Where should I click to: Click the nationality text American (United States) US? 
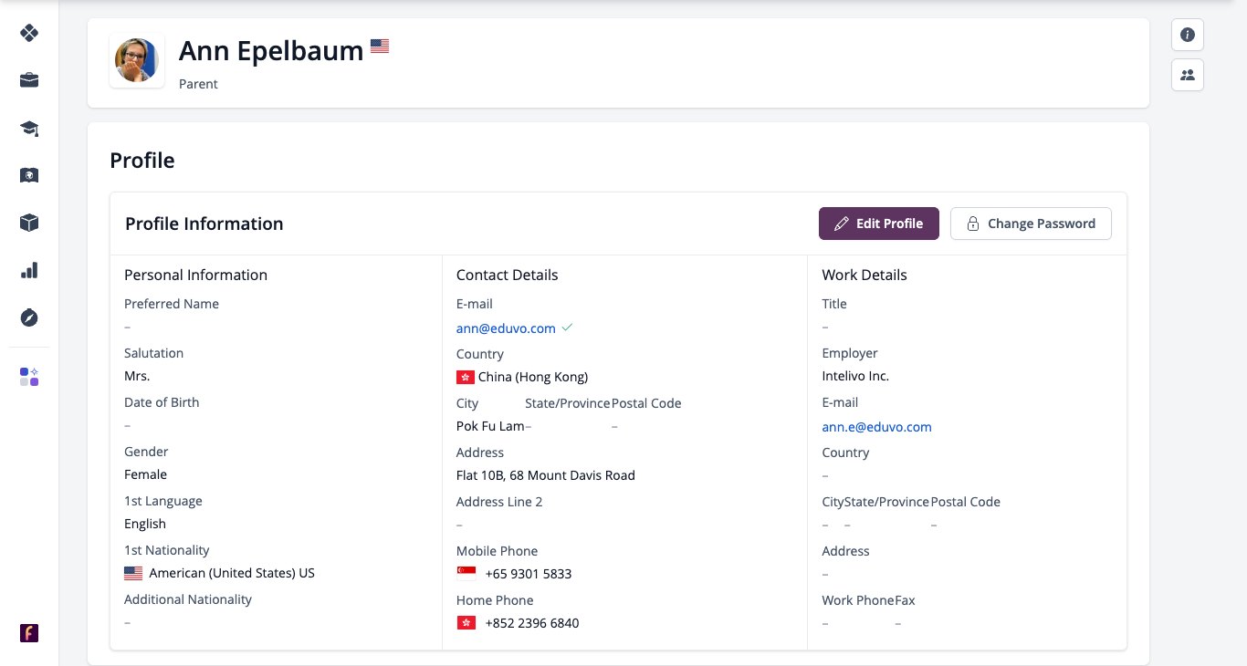[x=232, y=574]
